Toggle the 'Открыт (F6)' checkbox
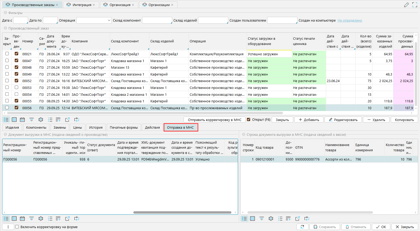The height and width of the screenshot is (231, 420). 249,119
